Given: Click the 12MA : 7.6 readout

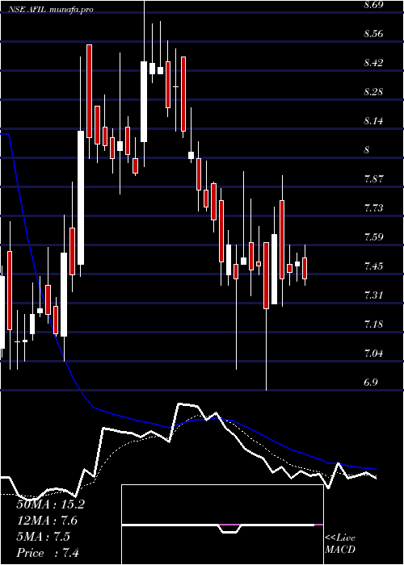Looking at the screenshot, I should (47, 521).
